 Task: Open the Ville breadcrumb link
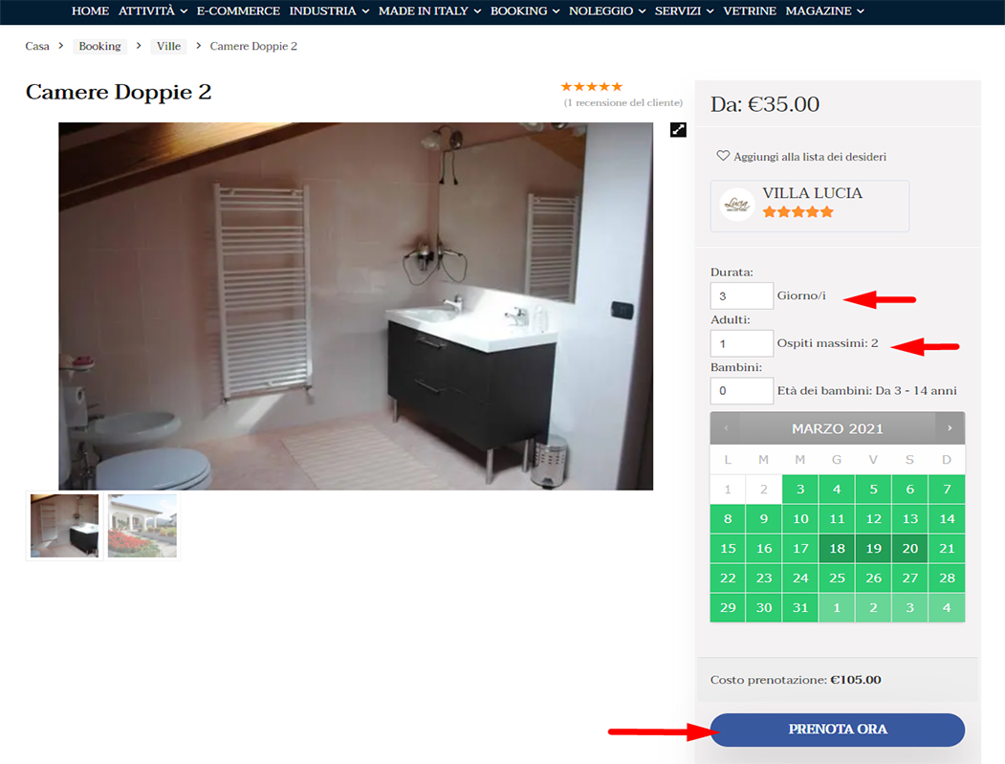coord(168,46)
